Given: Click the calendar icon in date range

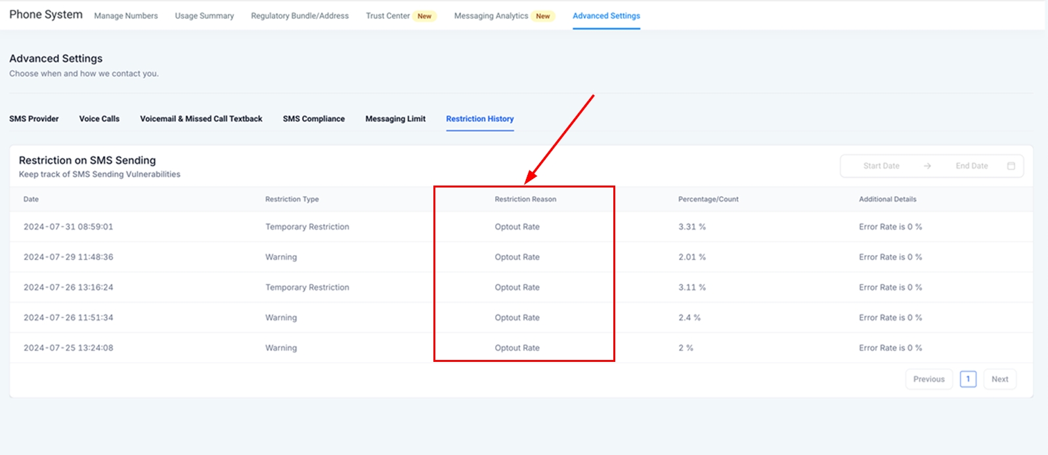Looking at the screenshot, I should point(1011,166).
